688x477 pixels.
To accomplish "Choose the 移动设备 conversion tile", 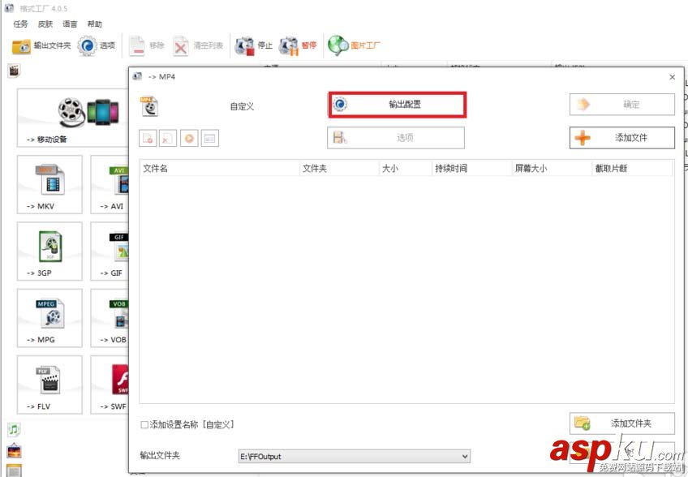I will (73, 117).
